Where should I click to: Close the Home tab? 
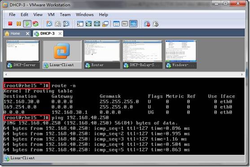click(27, 34)
